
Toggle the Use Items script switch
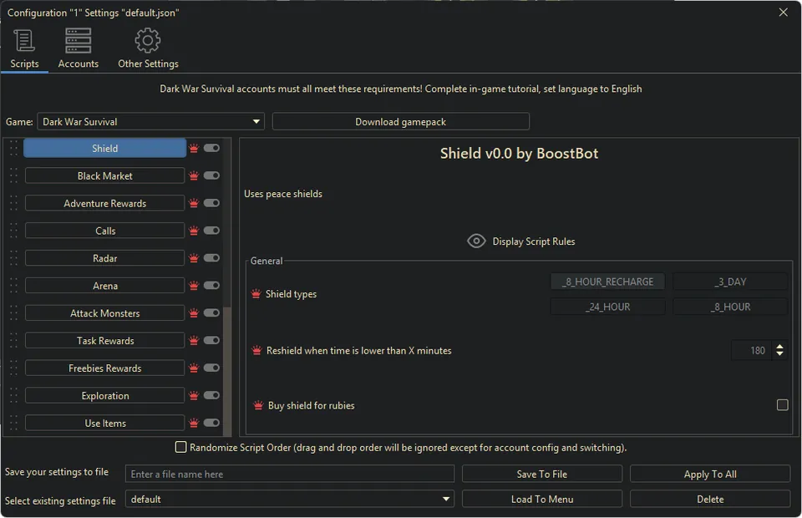(x=211, y=423)
